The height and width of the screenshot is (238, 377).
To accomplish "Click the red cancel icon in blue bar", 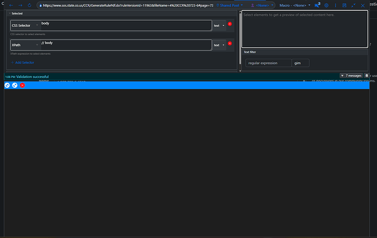I will click(22, 85).
